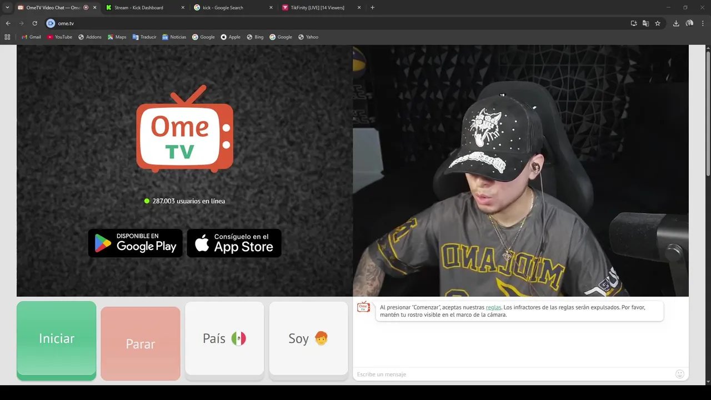This screenshot has height=400, width=711.
Task: Go back to the previous page
Action: click(x=8, y=23)
